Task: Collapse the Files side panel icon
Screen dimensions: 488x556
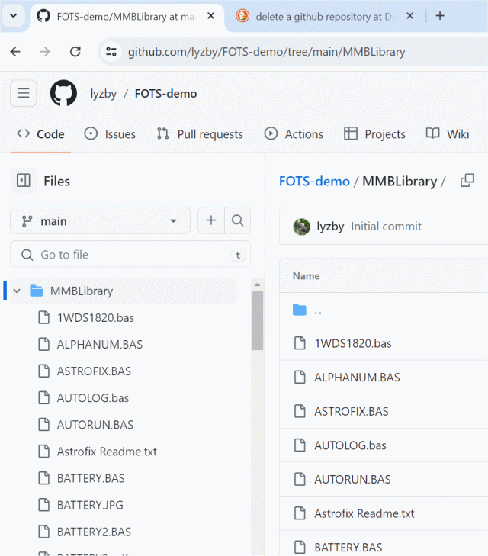Action: [24, 181]
